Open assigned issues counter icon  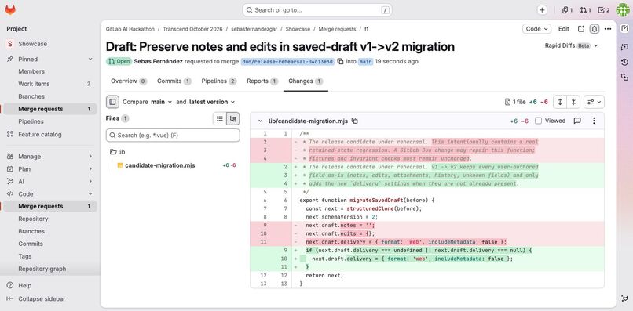point(567,10)
